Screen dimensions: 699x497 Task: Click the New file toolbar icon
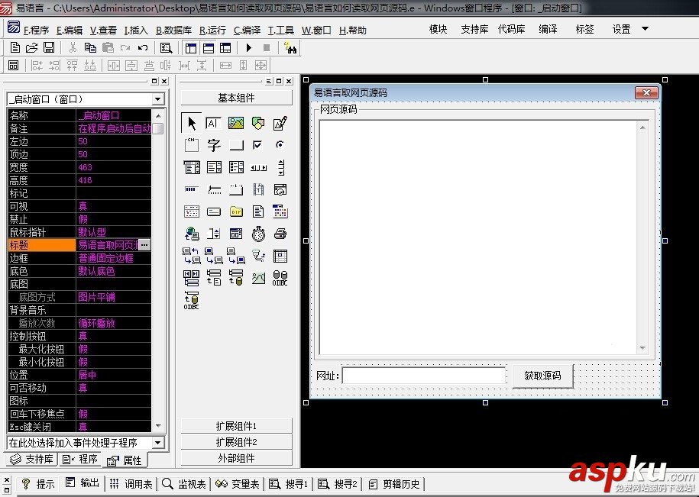tap(15, 47)
